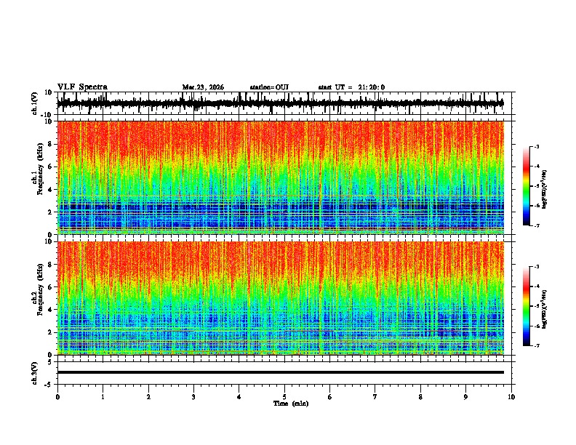Click the "10" tick on the Time axis
Screen dimensions: 576x445
(x=511, y=397)
